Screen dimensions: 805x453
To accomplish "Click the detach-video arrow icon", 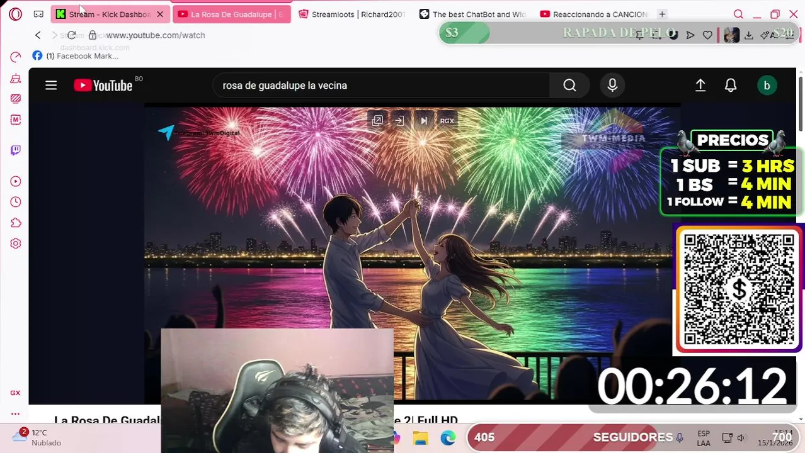I will (x=399, y=121).
